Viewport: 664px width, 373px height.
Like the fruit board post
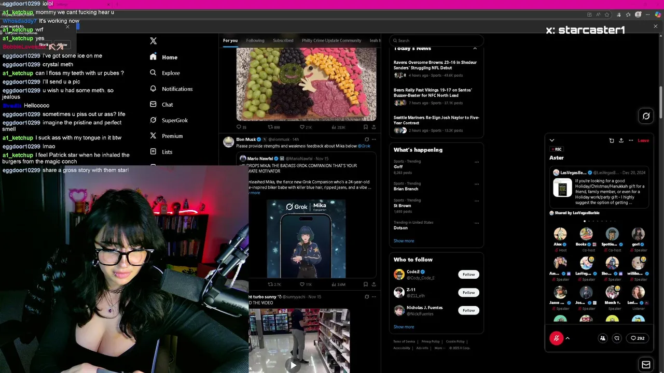point(306,127)
